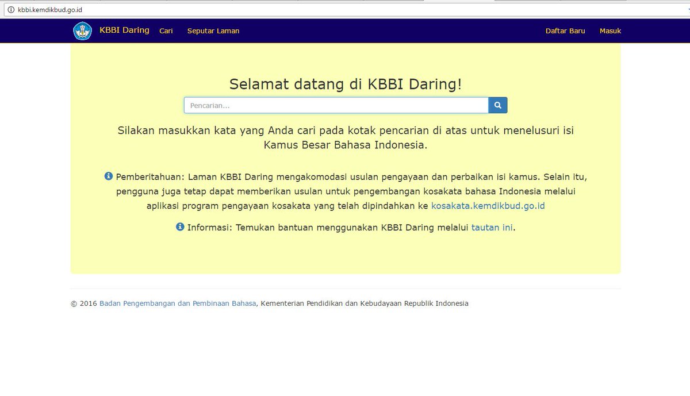Viewport: 690px width, 396px height.
Task: Click the 'Pemberitahuan:' notice label
Action: click(x=151, y=177)
